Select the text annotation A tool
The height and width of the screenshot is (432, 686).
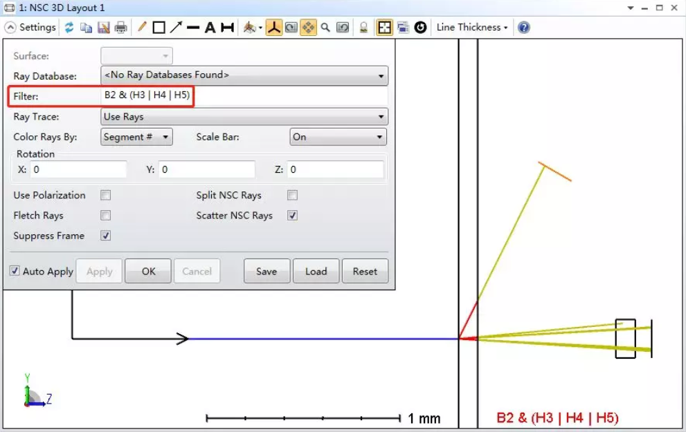tap(210, 28)
